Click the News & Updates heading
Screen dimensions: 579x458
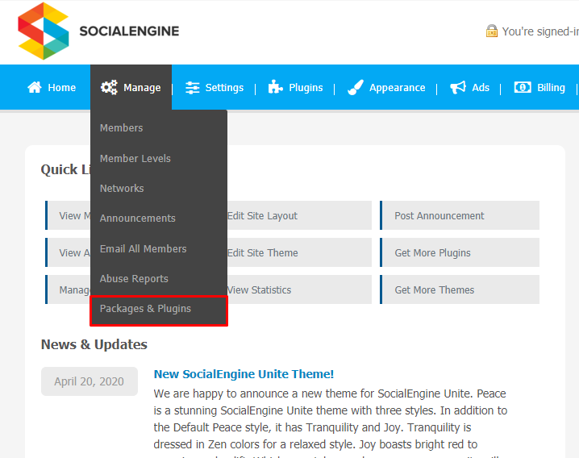point(94,344)
